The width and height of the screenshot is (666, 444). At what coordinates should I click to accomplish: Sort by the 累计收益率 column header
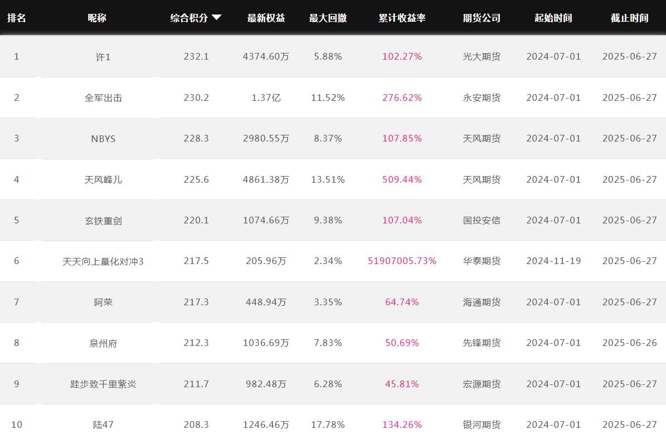click(x=402, y=18)
